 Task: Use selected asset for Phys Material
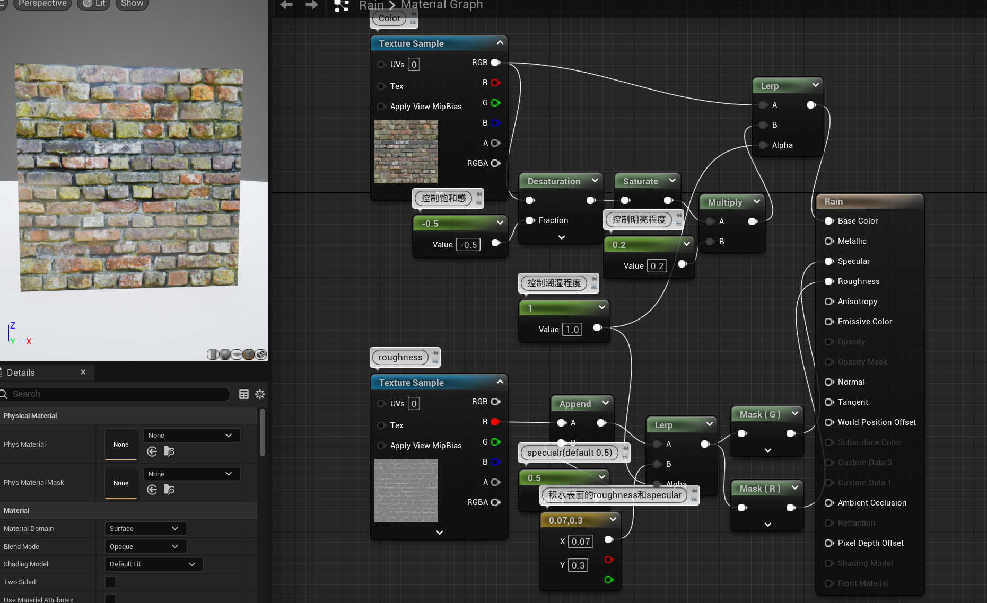coord(152,451)
